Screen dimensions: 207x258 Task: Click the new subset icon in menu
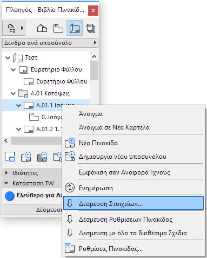[70, 156]
